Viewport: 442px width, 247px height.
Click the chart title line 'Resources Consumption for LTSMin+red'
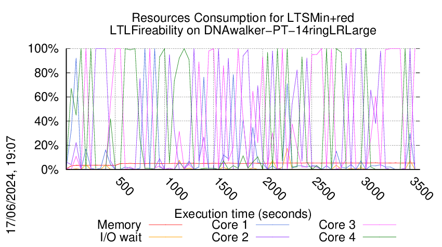coord(243,18)
